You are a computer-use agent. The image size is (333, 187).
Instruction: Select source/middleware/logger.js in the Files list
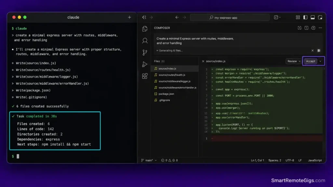[x=175, y=81]
